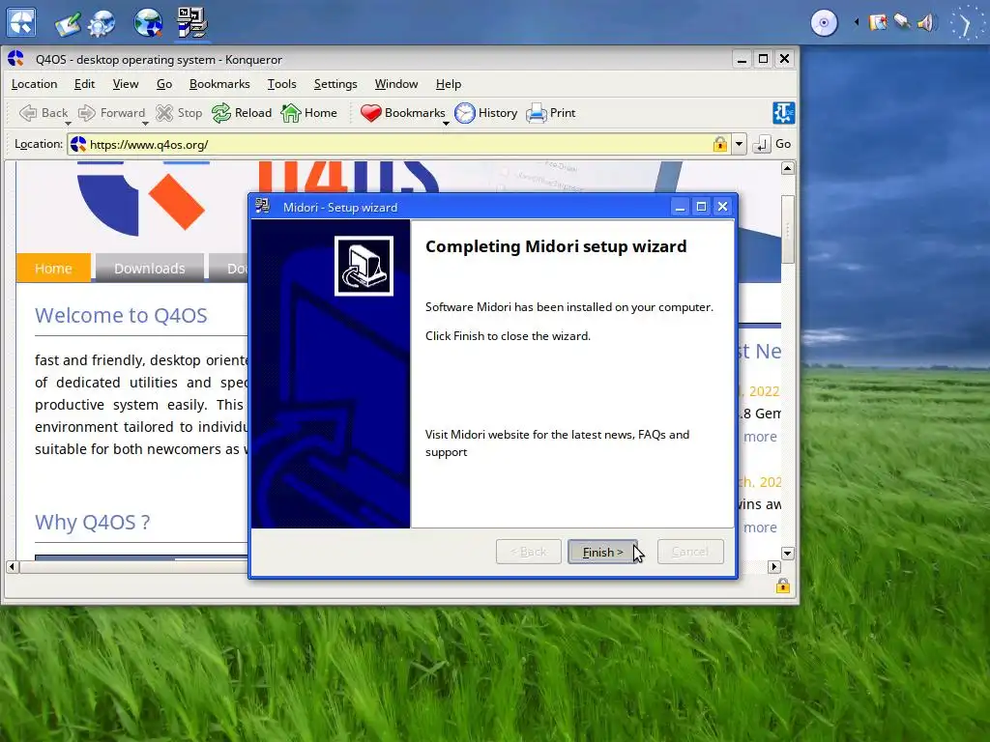Click Finish to close the Midori wizard

click(602, 552)
